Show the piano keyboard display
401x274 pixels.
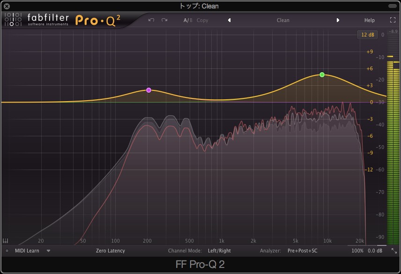click(x=5, y=241)
